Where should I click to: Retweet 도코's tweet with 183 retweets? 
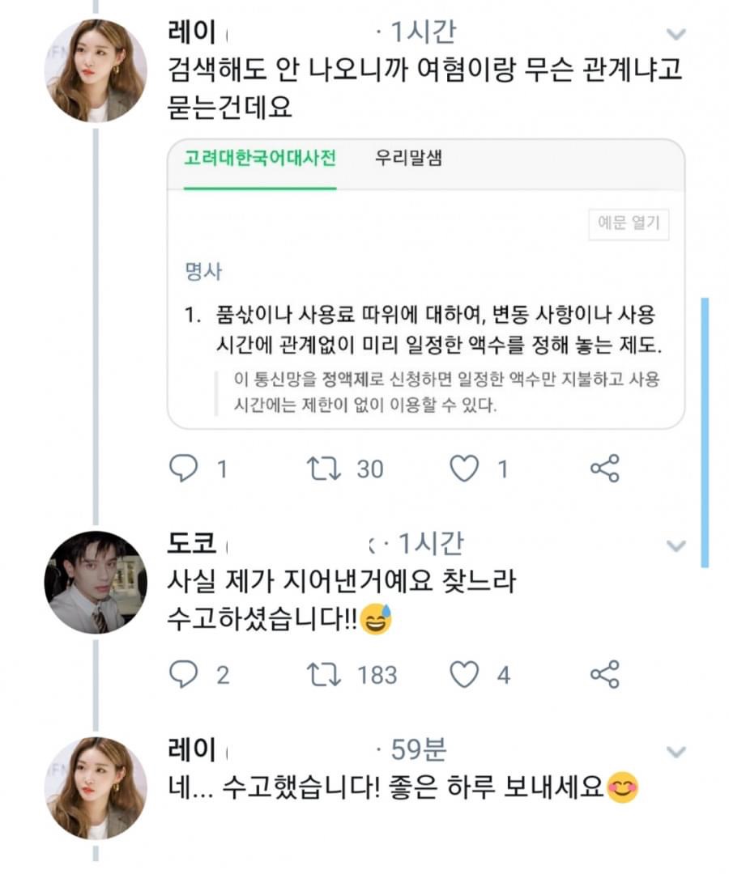[x=322, y=674]
